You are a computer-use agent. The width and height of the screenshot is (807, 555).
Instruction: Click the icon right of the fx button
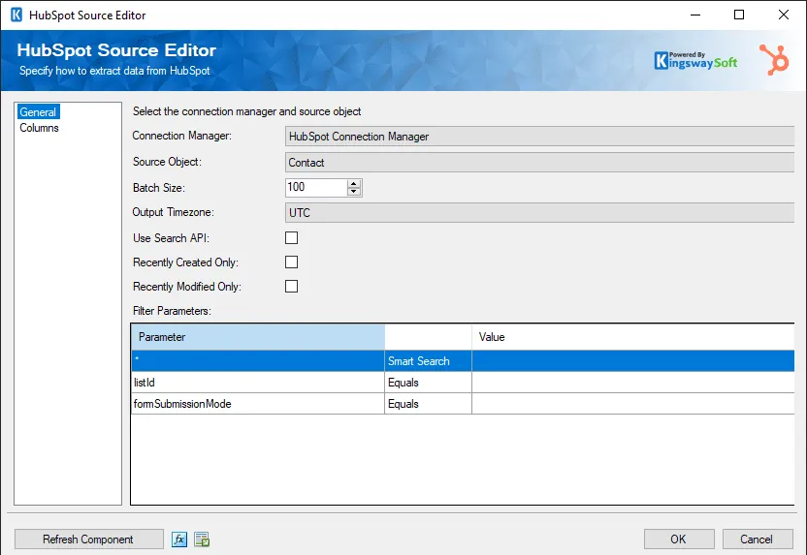(202, 540)
